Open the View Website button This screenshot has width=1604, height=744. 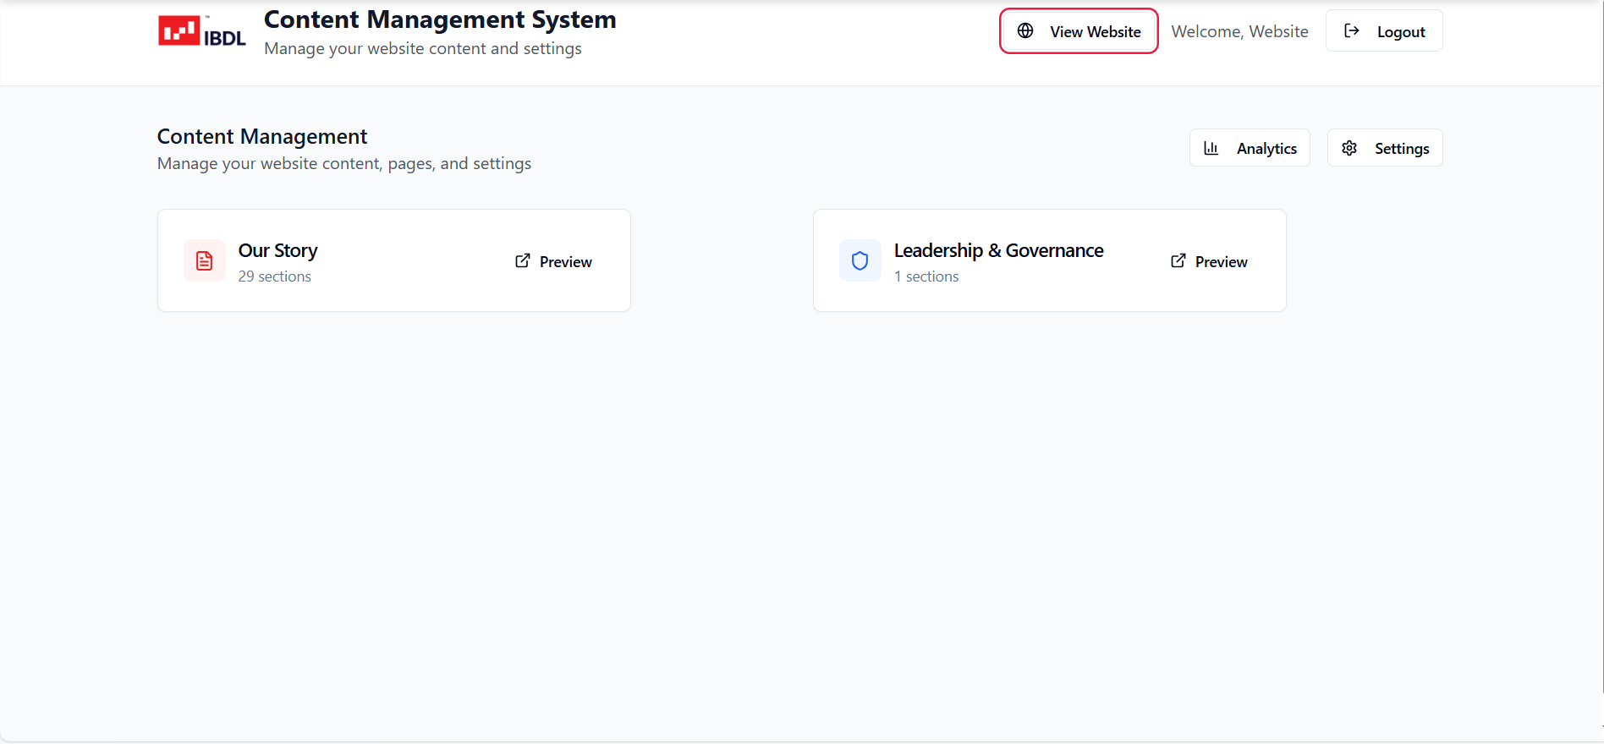pyautogui.click(x=1079, y=31)
